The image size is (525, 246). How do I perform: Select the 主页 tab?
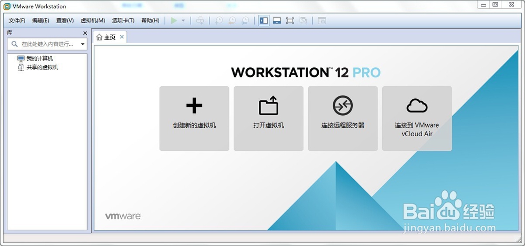pyautogui.click(x=110, y=37)
